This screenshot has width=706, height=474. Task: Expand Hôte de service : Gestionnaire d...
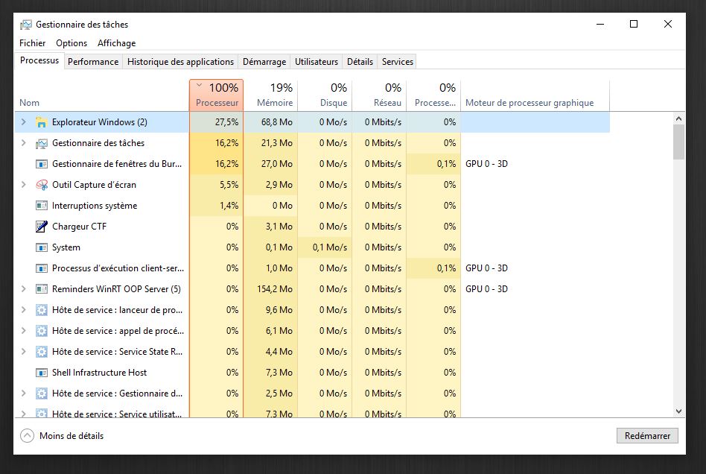[x=23, y=394]
